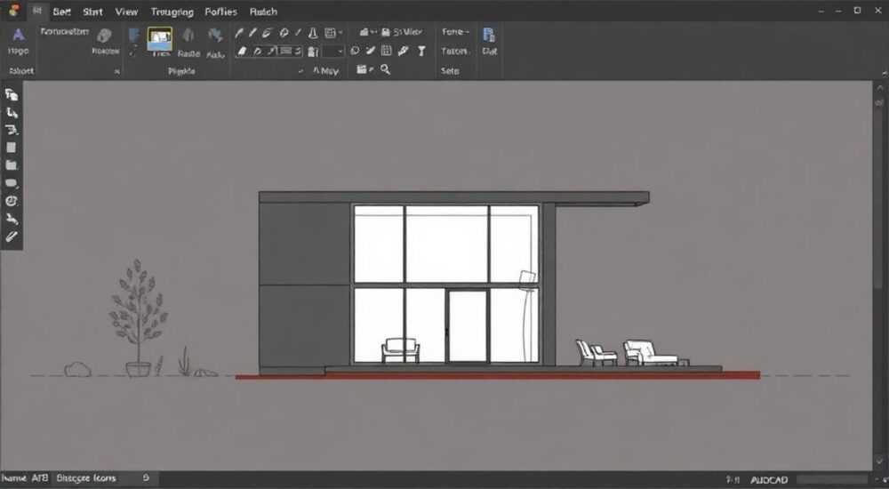Click the save disk icon in ribbon
889x489 pixels.
pos(386,32)
